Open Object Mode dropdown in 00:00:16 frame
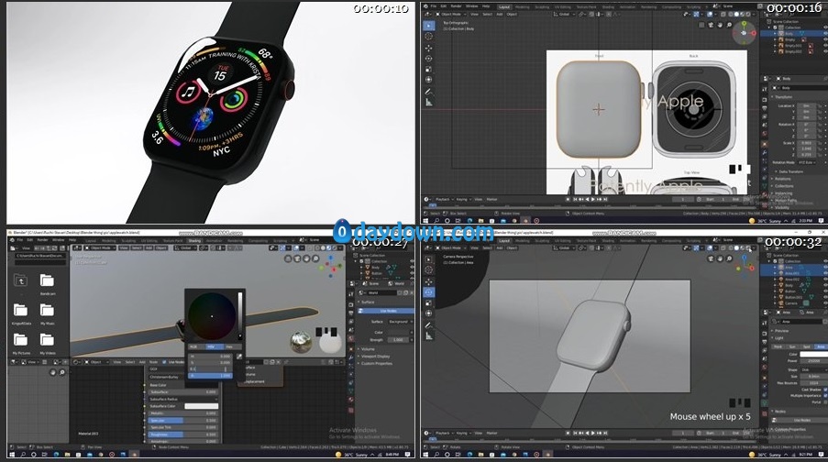 (x=450, y=15)
